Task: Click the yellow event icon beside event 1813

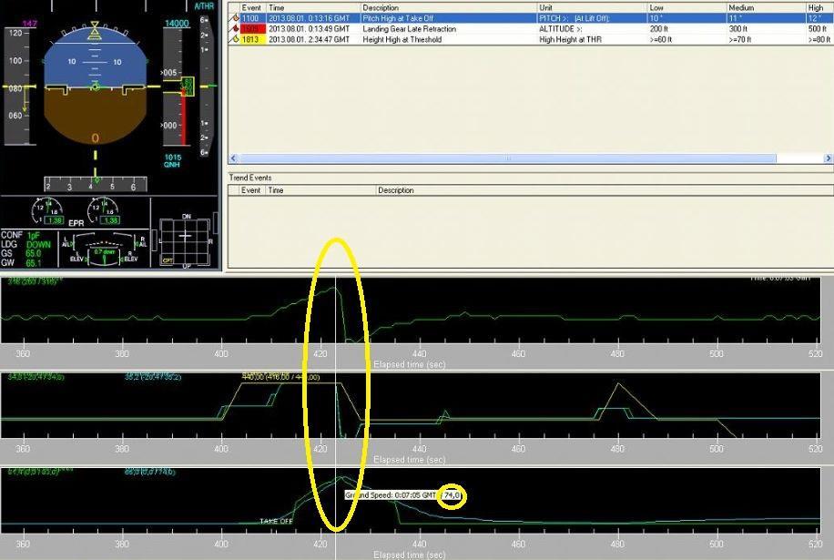Action: (235, 39)
